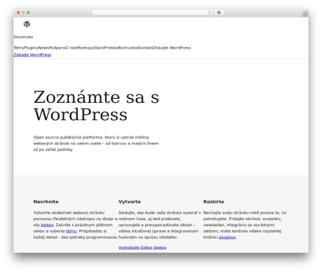Follow the tému link in Navrhnite

tap(71, 231)
